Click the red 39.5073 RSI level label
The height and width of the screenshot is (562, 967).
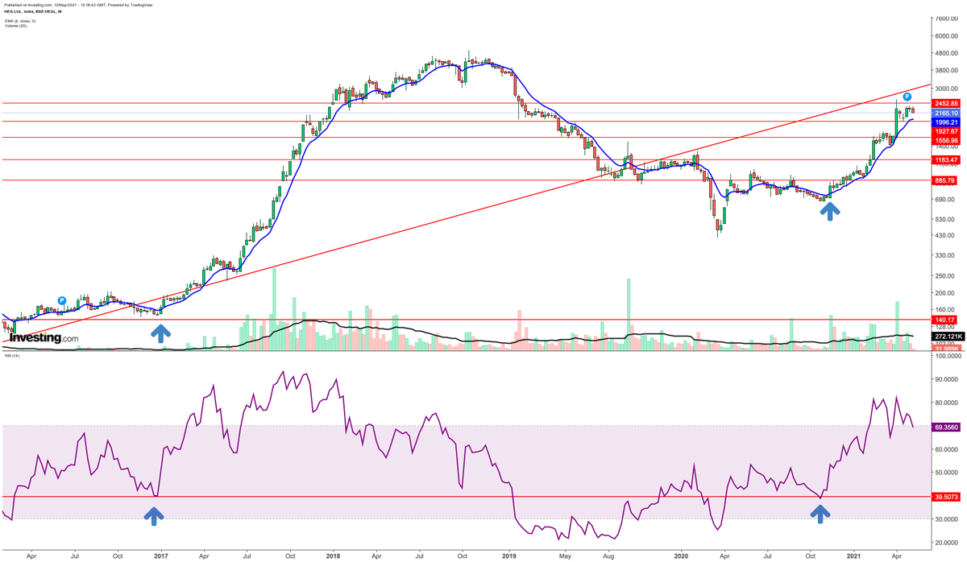pos(945,497)
